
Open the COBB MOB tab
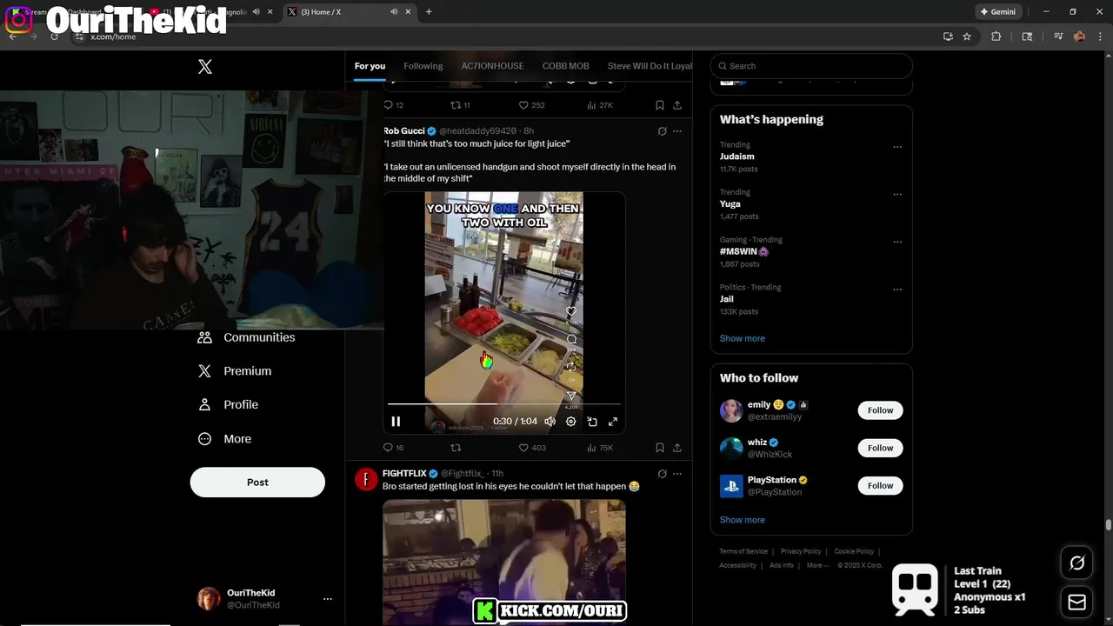click(x=566, y=66)
